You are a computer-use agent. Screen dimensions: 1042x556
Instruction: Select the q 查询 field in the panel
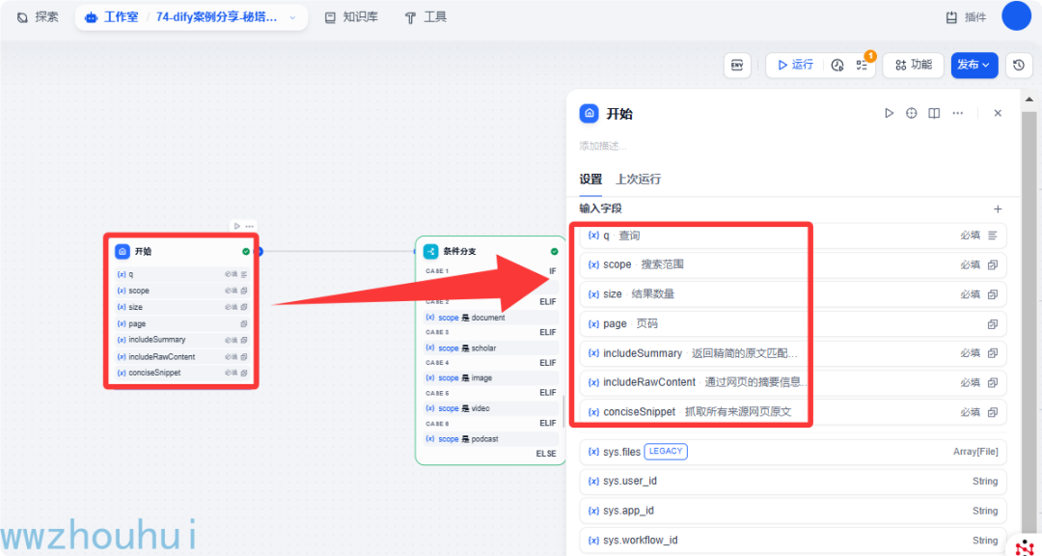click(793, 236)
